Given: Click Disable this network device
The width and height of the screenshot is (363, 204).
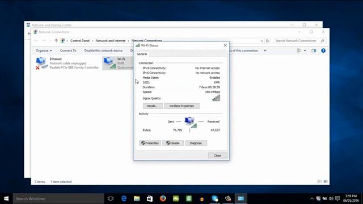Looking at the screenshot, I should (x=103, y=50).
